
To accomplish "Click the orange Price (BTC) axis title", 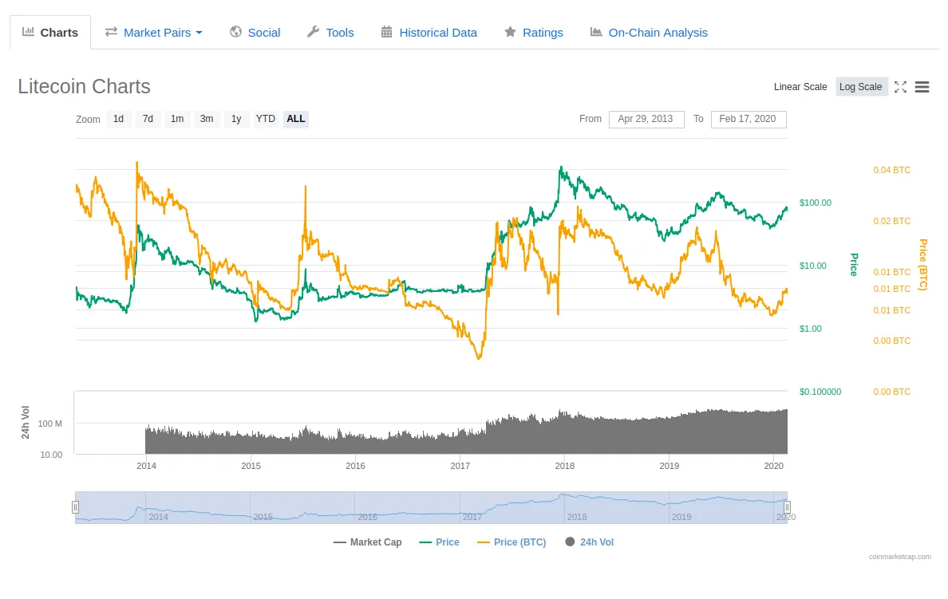I will (923, 265).
